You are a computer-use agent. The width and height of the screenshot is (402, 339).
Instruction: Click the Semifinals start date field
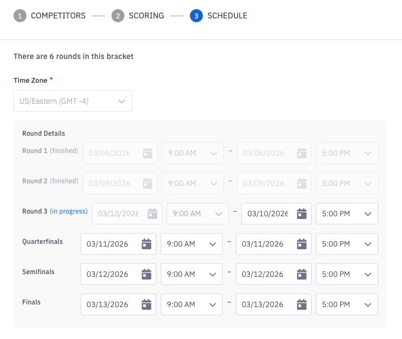(x=110, y=274)
